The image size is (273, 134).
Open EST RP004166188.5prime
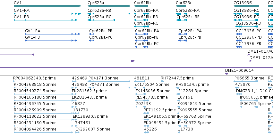(35, 97)
